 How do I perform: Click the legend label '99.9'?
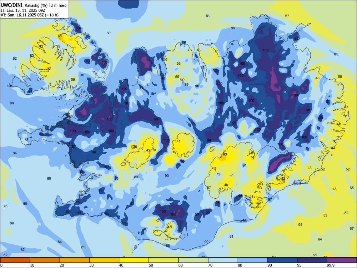331,265
